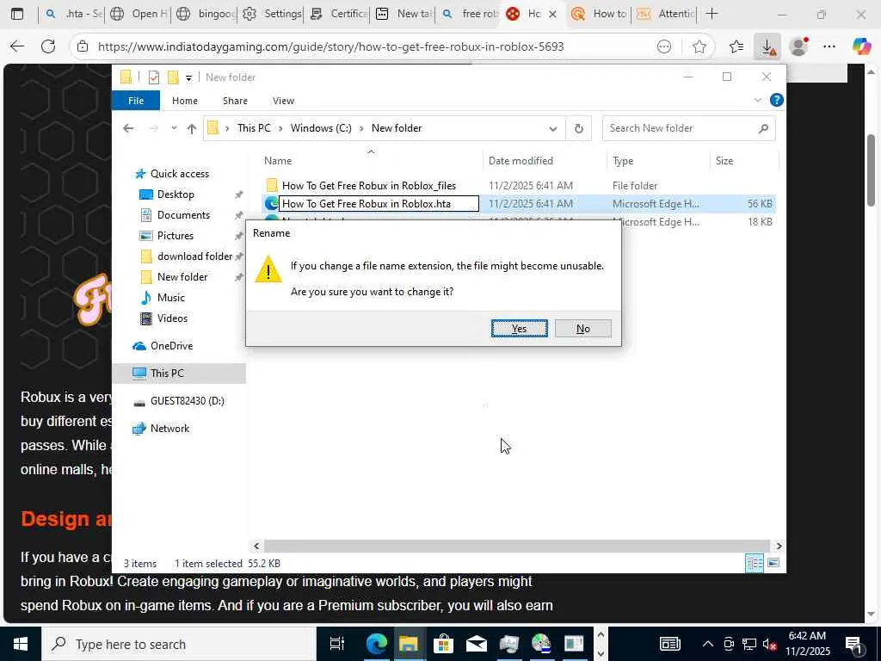Select This PC in the breadcrumb
The image size is (881, 661).
pyautogui.click(x=254, y=128)
